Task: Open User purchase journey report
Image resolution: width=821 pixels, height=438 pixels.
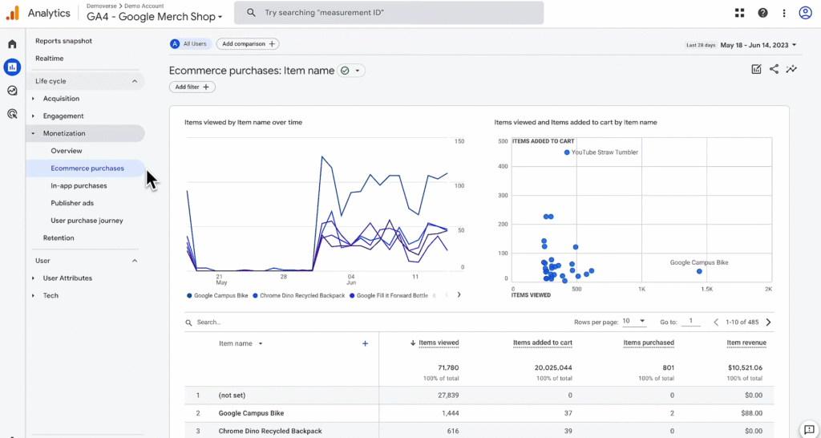Action: click(87, 221)
